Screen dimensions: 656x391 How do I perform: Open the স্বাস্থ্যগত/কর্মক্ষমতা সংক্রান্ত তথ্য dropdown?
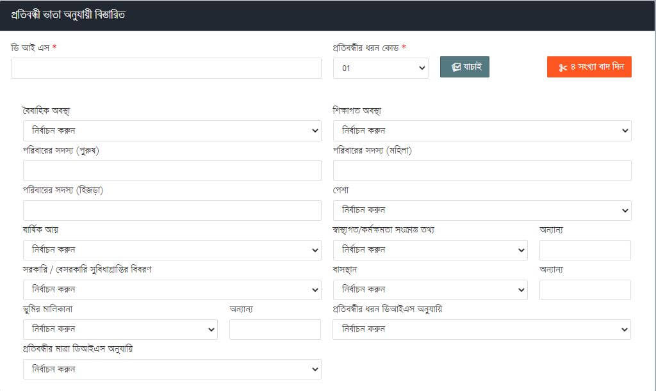click(430, 250)
